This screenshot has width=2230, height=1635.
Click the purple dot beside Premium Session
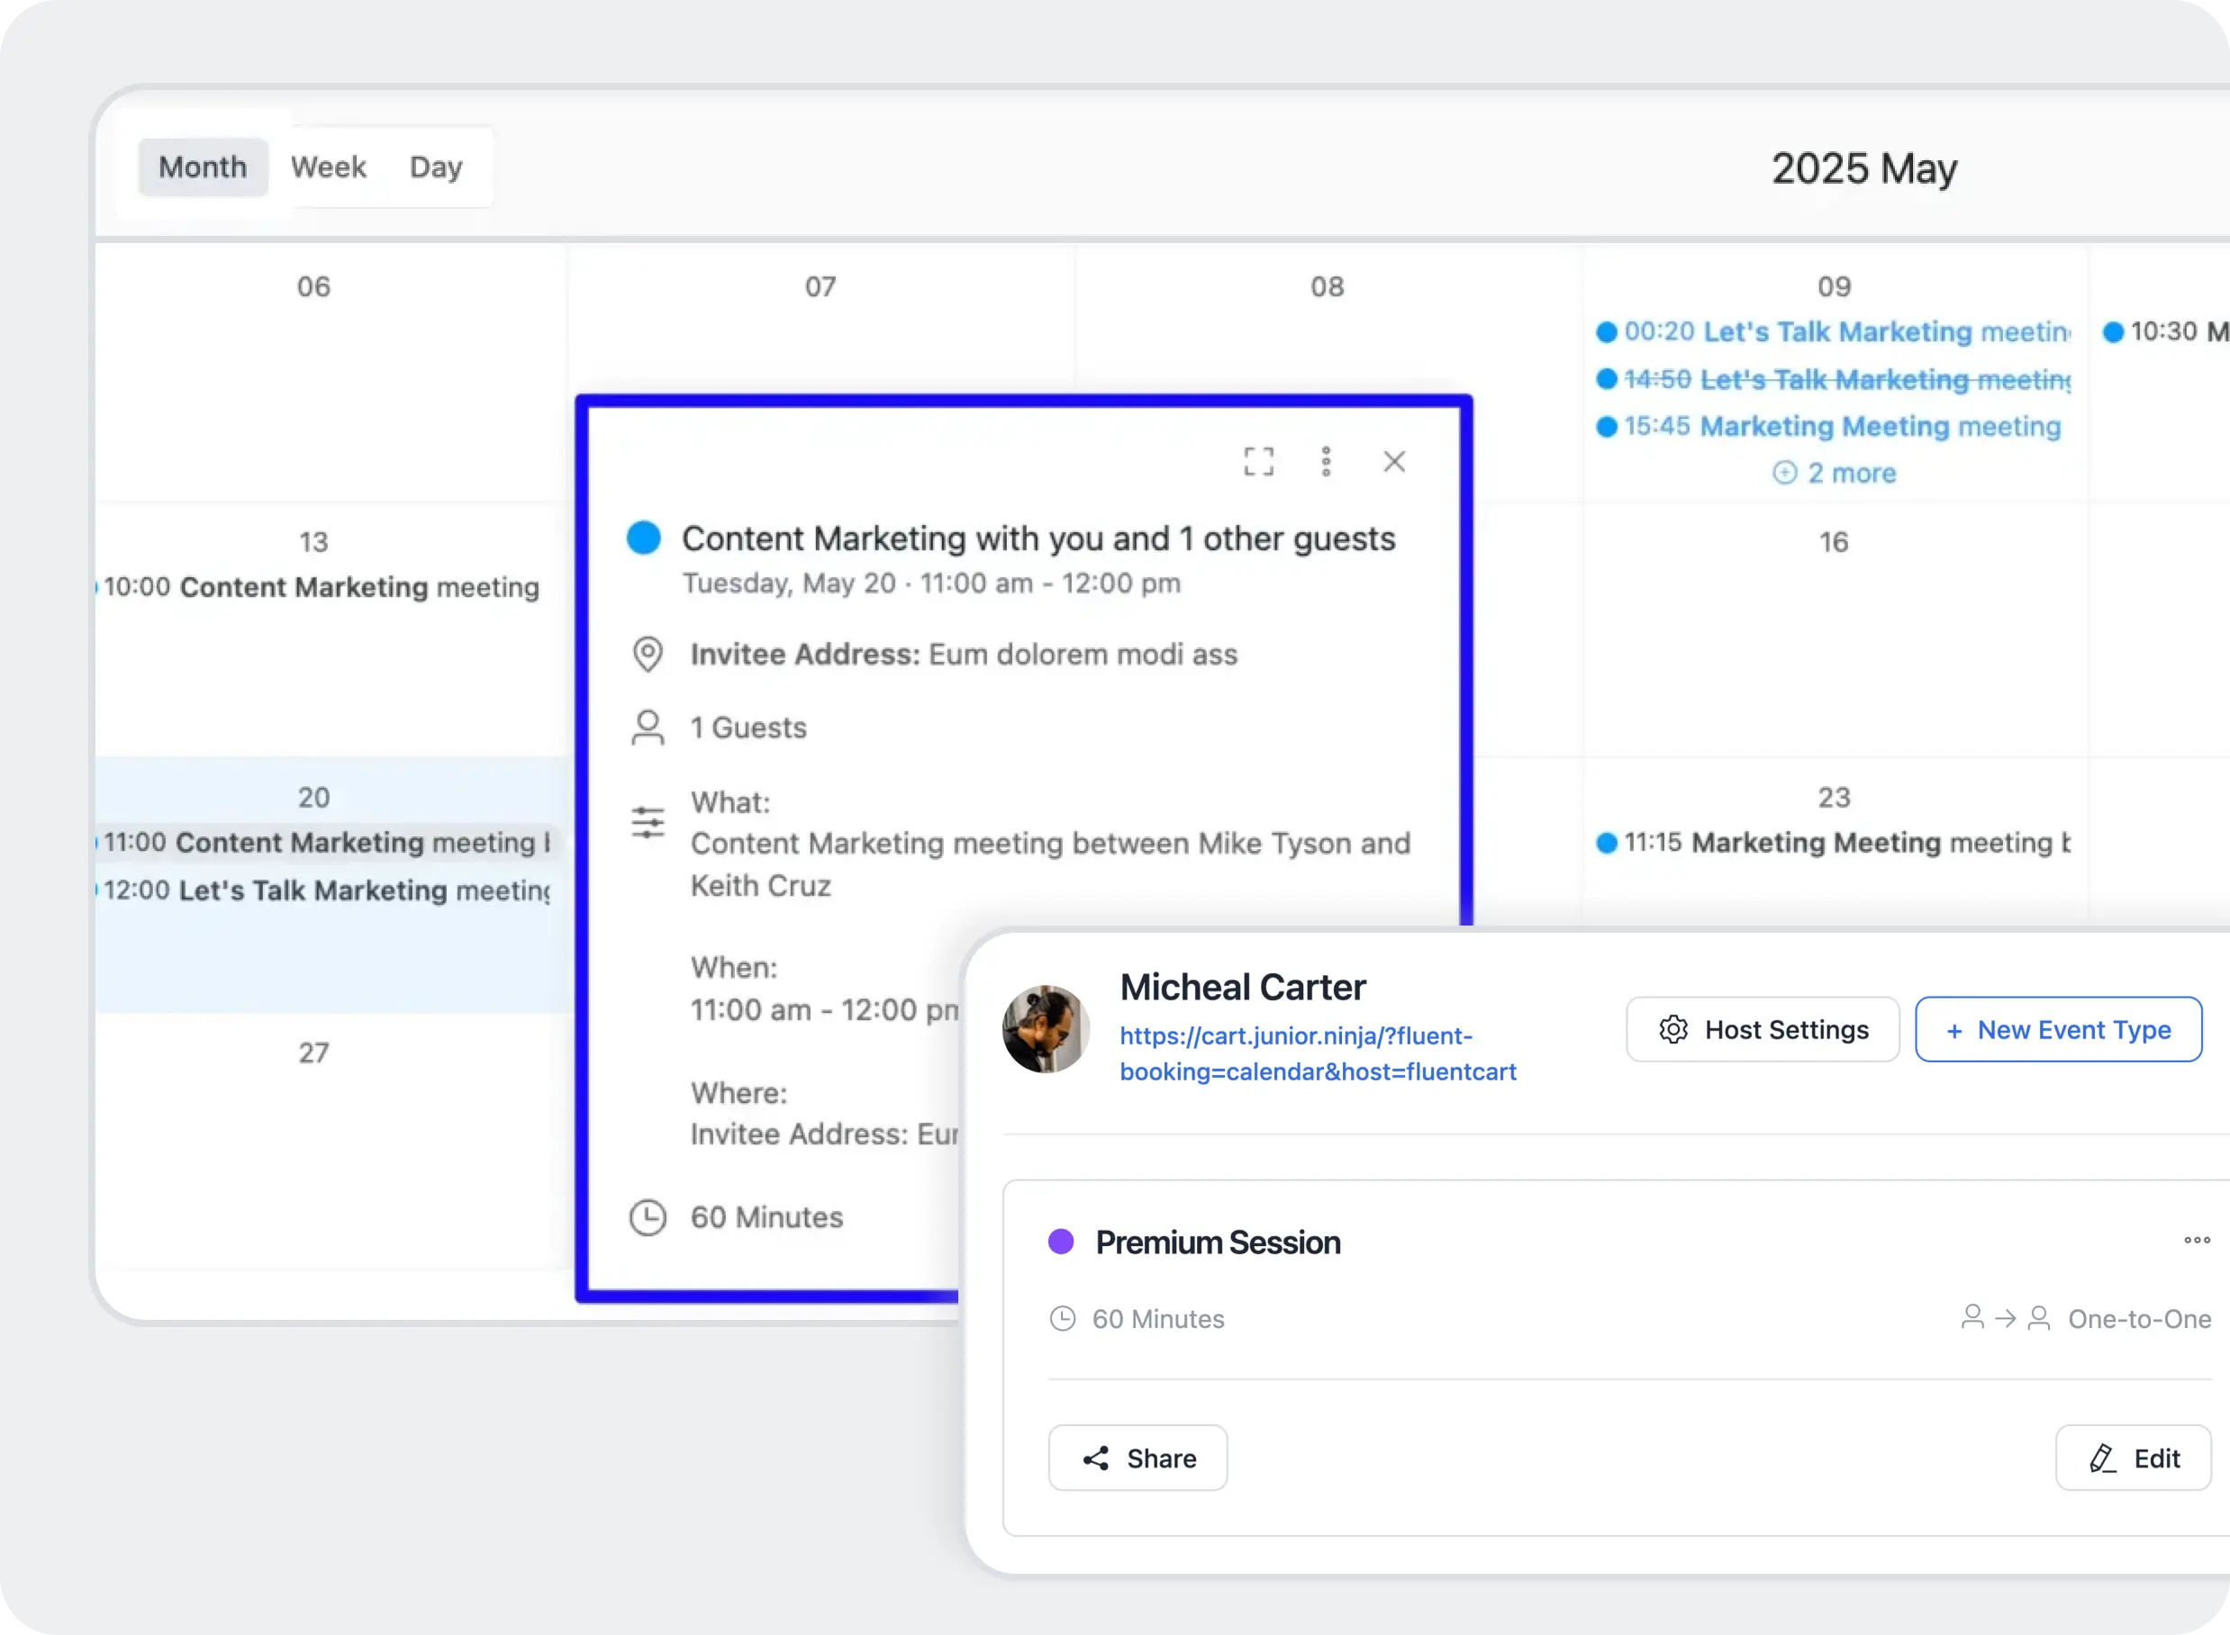pyautogui.click(x=1061, y=1240)
